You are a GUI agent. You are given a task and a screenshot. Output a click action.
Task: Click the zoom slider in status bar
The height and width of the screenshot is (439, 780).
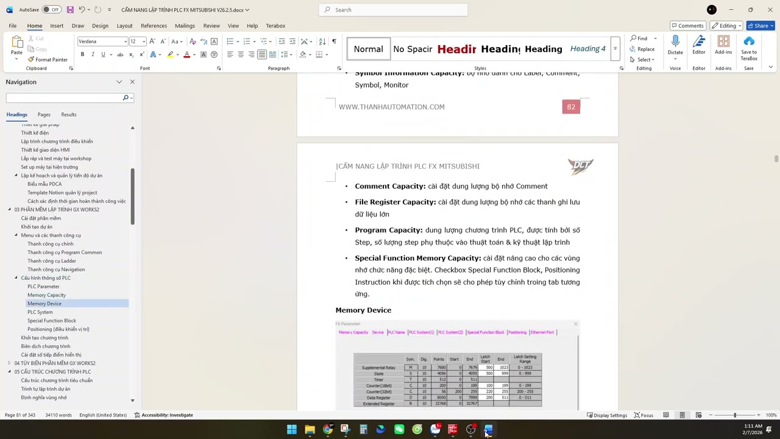point(735,415)
